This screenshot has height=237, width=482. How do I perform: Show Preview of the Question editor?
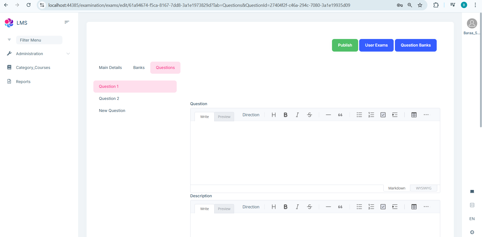[x=224, y=117]
